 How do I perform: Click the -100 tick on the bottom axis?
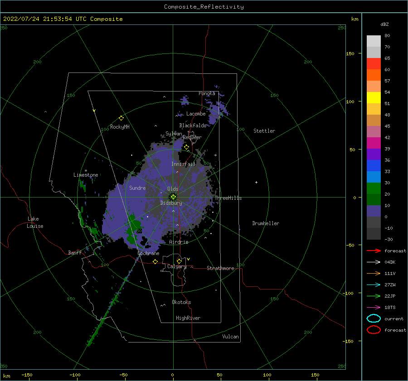(x=75, y=375)
